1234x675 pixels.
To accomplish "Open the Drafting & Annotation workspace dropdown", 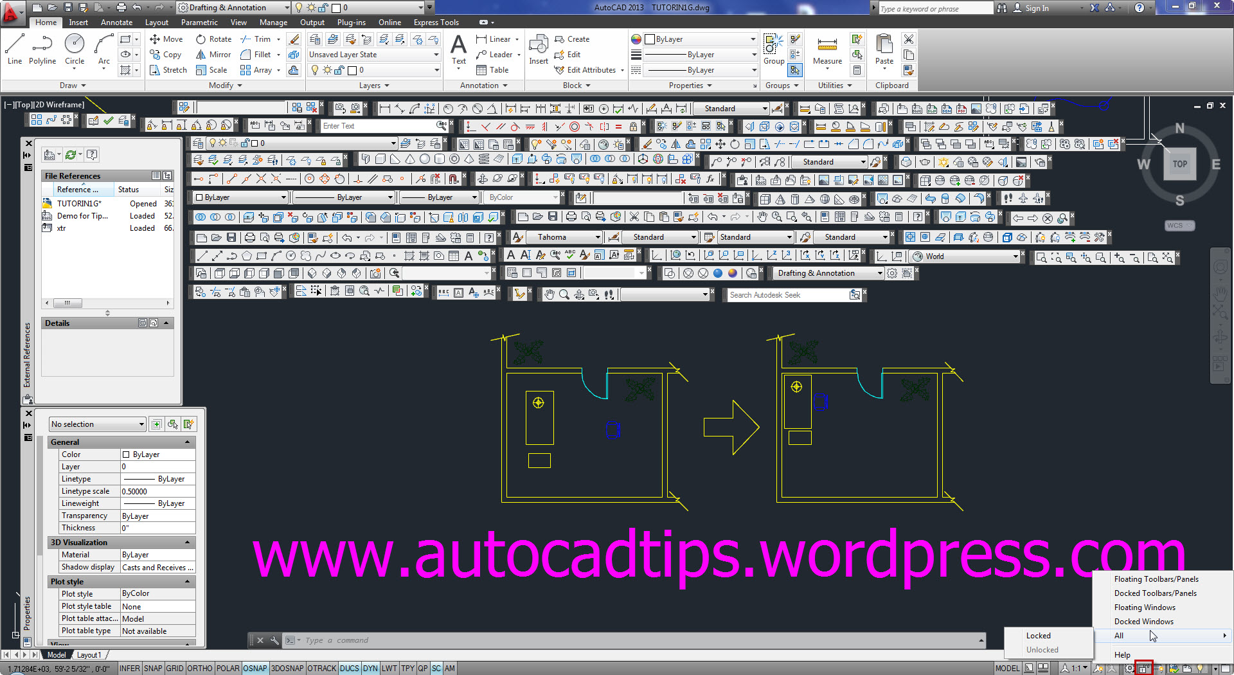I will [x=288, y=8].
